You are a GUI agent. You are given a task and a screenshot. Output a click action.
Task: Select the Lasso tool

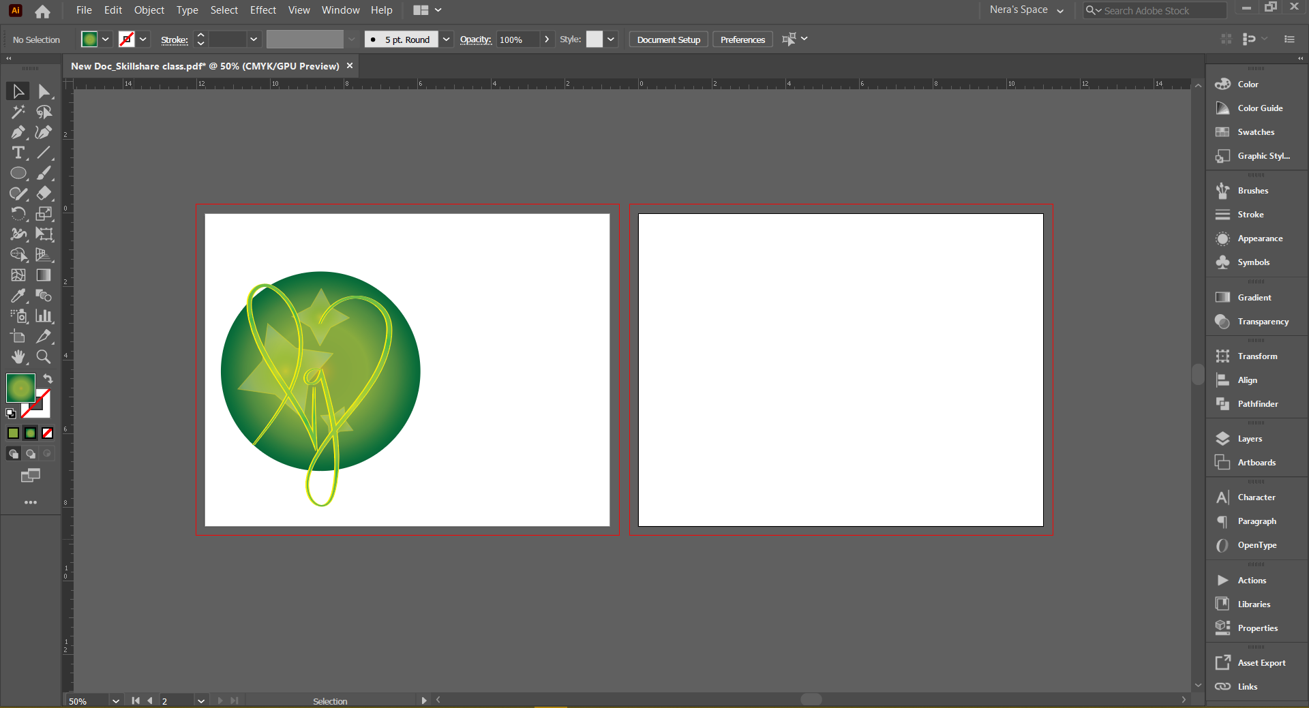(44, 112)
